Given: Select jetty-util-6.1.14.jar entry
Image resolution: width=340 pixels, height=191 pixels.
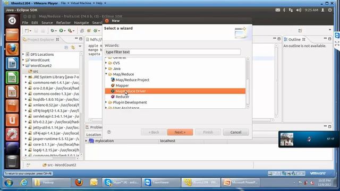Looking at the screenshot, I should pos(54,127).
